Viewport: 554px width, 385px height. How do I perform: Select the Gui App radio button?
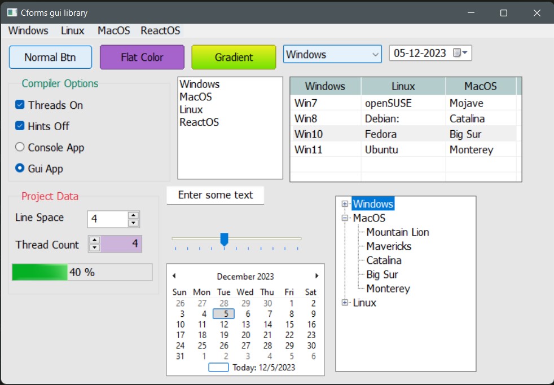pos(20,168)
